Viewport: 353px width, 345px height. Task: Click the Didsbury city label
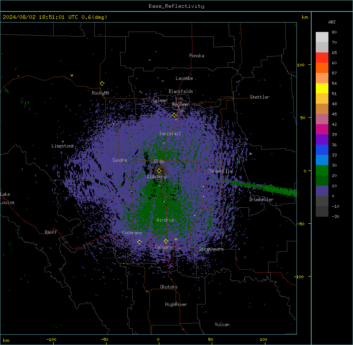157,177
